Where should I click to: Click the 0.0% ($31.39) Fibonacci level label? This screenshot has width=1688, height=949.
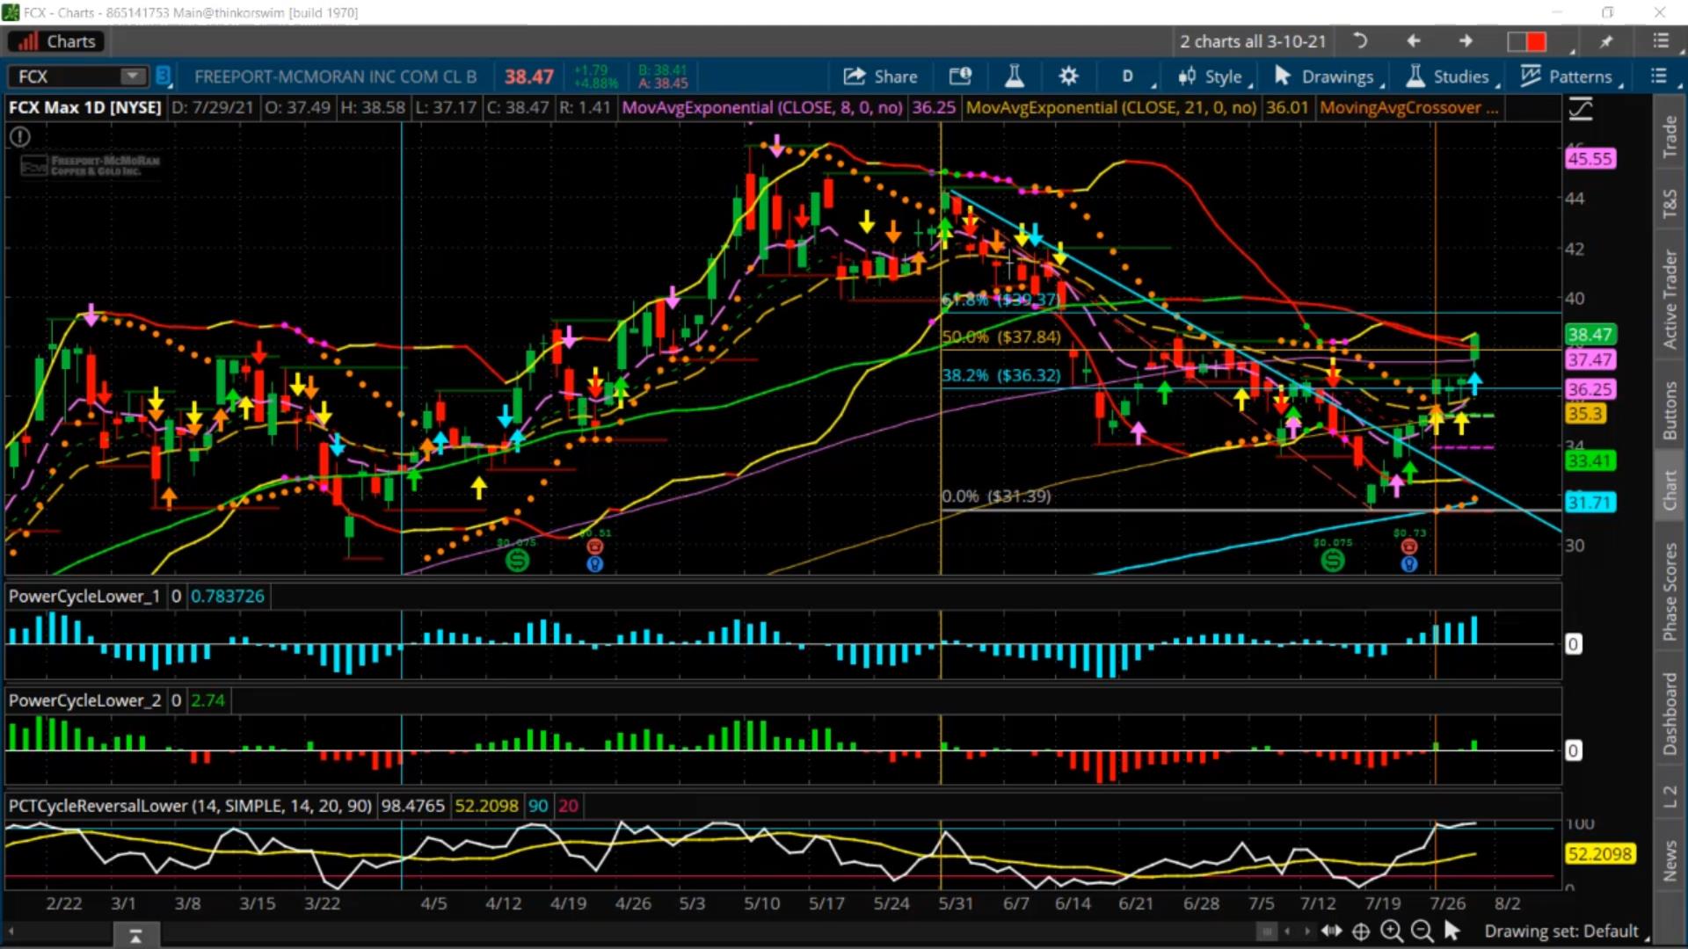(996, 496)
